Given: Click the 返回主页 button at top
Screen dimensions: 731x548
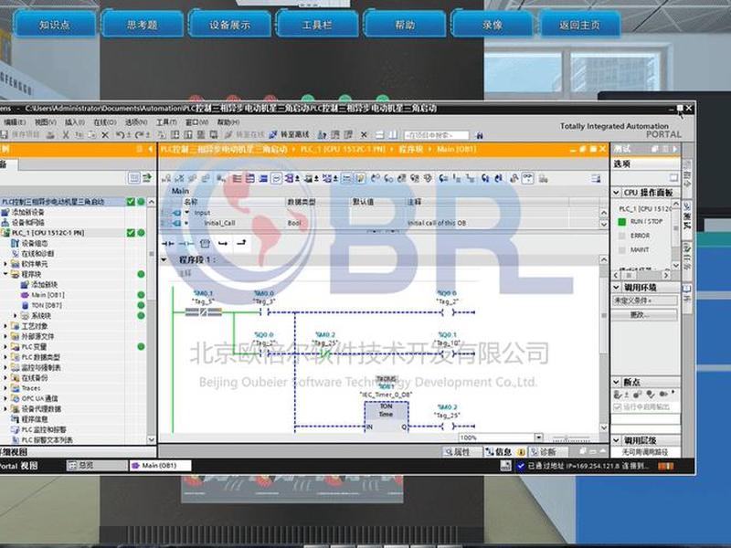Looking at the screenshot, I should tap(580, 25).
